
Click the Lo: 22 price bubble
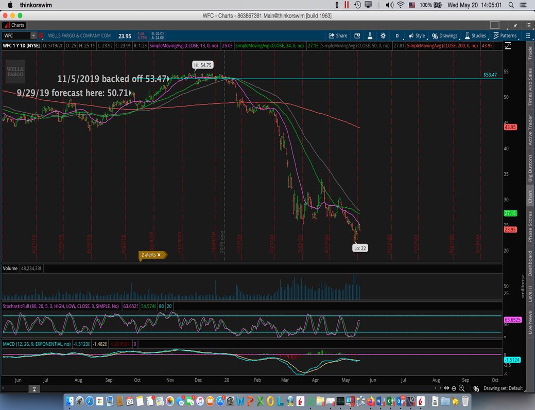360,248
